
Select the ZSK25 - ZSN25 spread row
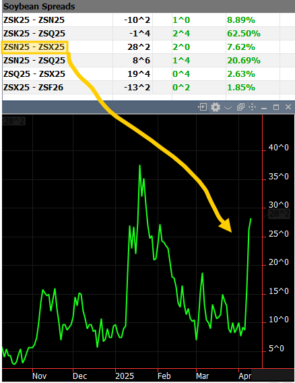coord(148,20)
